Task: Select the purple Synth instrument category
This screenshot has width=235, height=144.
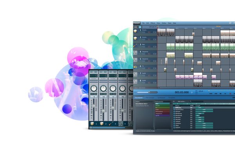Action: click(162, 115)
